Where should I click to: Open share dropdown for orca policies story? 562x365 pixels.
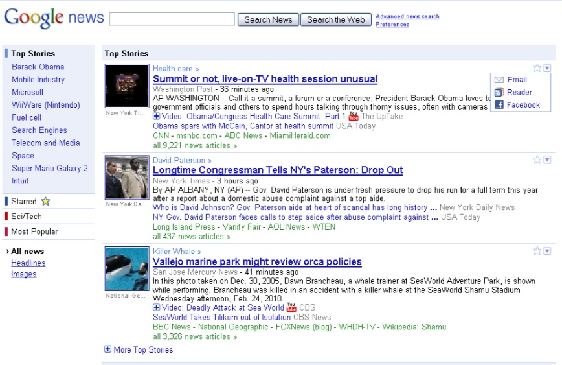pyautogui.click(x=547, y=252)
